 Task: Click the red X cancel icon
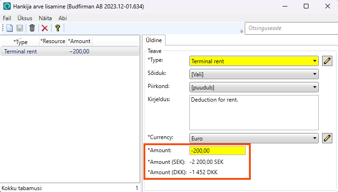45,28
